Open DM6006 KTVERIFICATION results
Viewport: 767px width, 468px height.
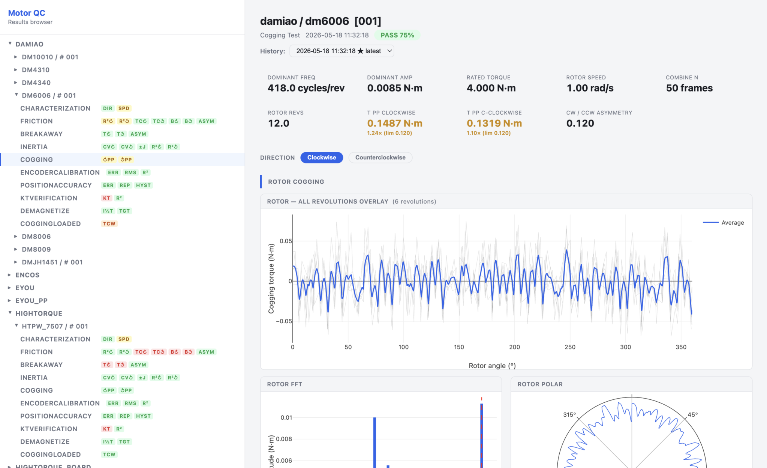point(49,198)
